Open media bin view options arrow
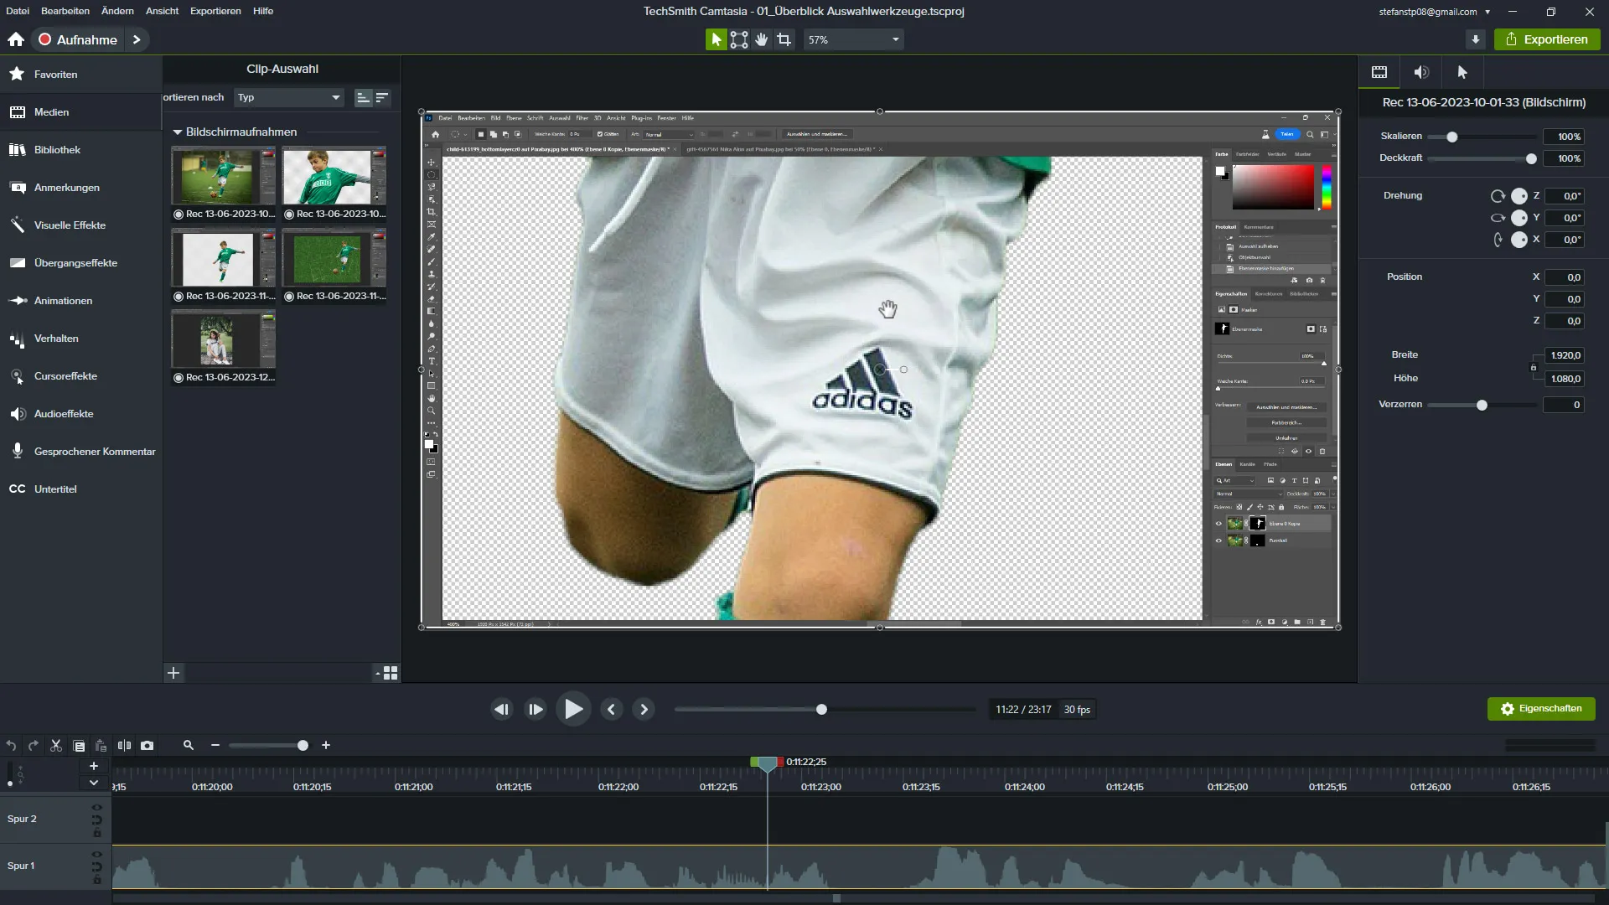 coord(378,673)
